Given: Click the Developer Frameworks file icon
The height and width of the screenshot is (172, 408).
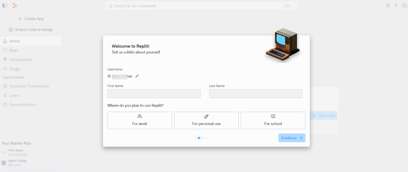Looking at the screenshot, I should [x=5, y=86].
